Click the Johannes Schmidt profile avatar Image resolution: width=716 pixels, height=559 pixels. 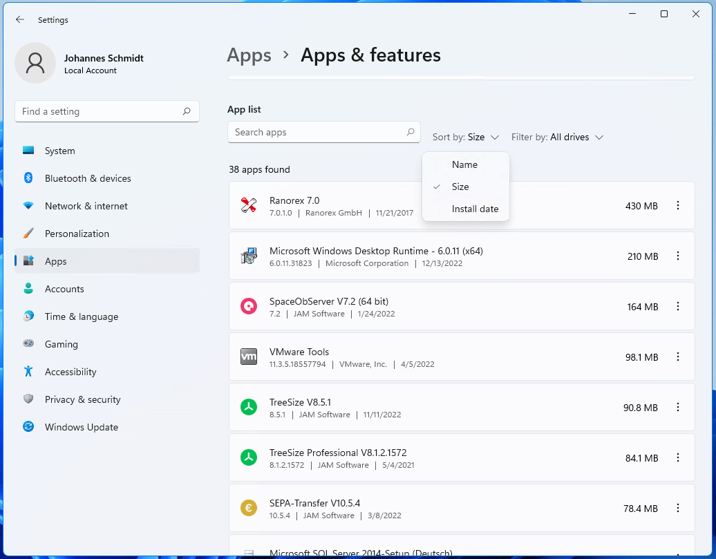[35, 63]
